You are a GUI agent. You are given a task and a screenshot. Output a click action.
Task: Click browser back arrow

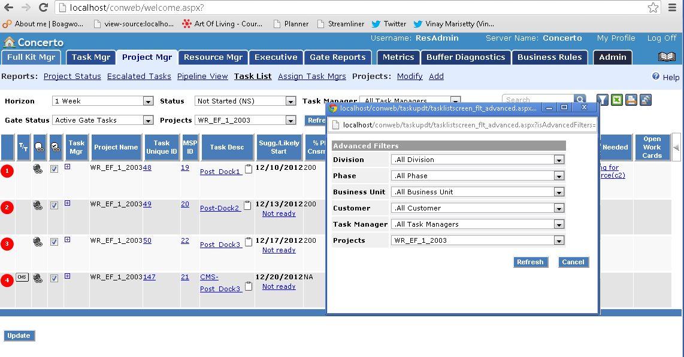9,7
